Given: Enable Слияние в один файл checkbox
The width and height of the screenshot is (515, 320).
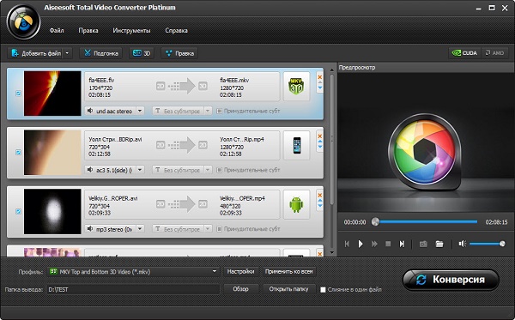Looking at the screenshot, I should click(323, 290).
